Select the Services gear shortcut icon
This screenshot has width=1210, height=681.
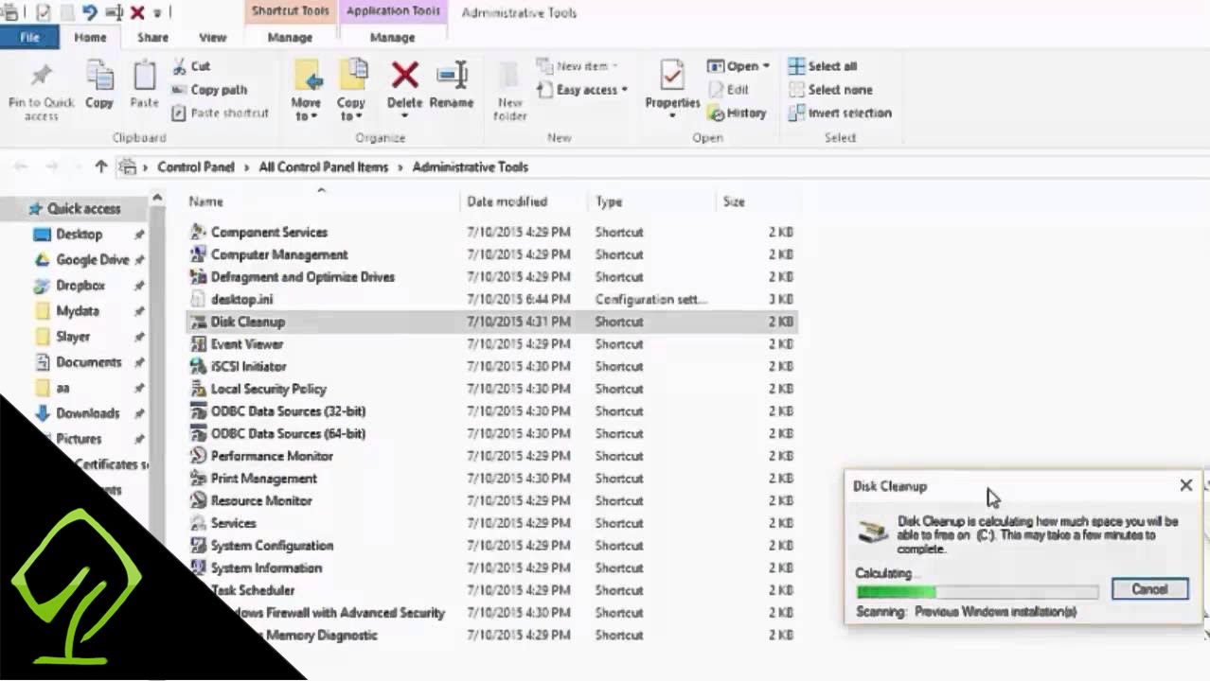coord(198,523)
